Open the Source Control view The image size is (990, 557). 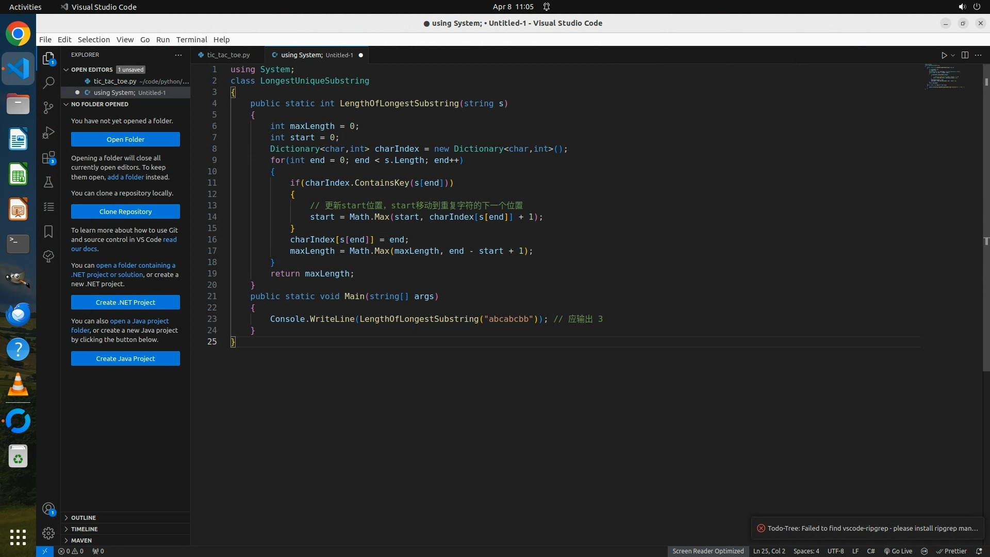48,107
